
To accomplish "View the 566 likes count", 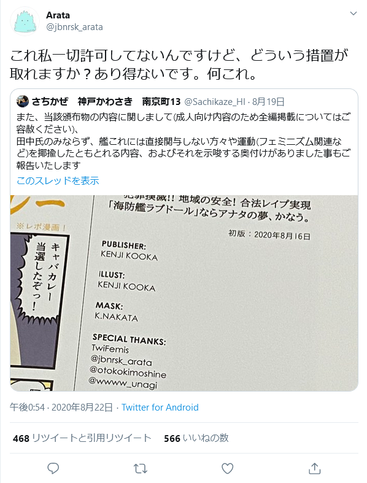I will click(196, 438).
